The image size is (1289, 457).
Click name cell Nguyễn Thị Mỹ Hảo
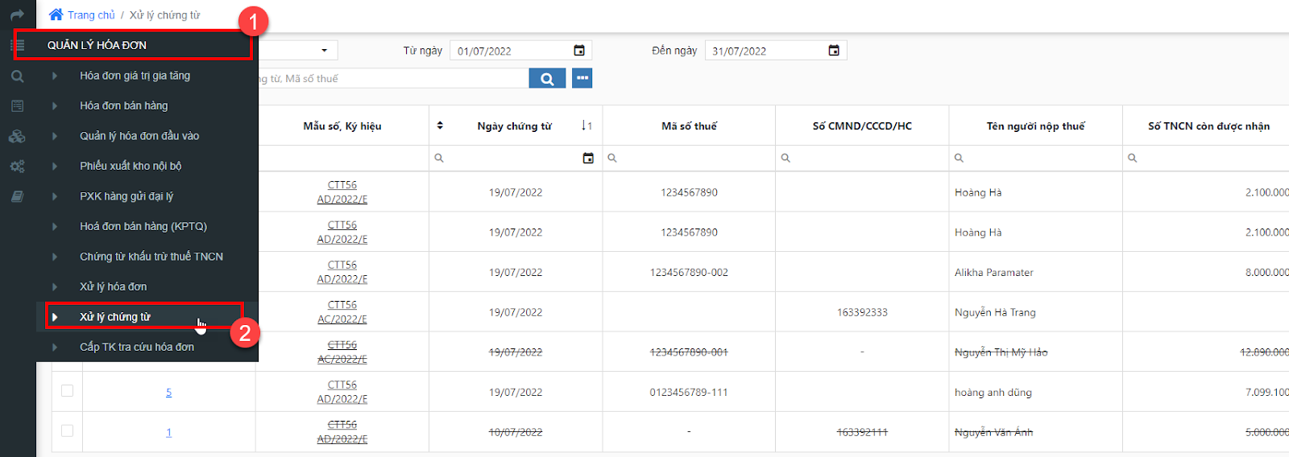tap(1001, 352)
